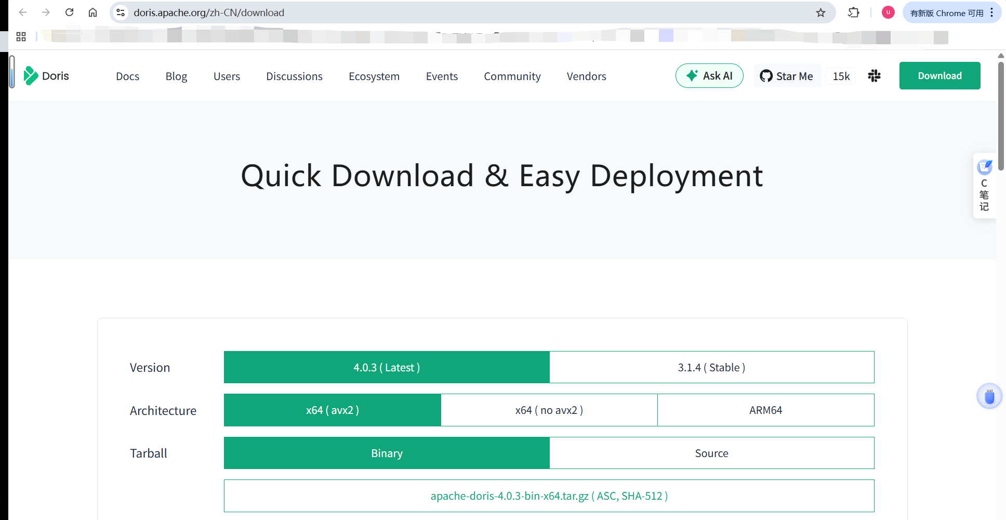Open the Events page

pyautogui.click(x=442, y=76)
